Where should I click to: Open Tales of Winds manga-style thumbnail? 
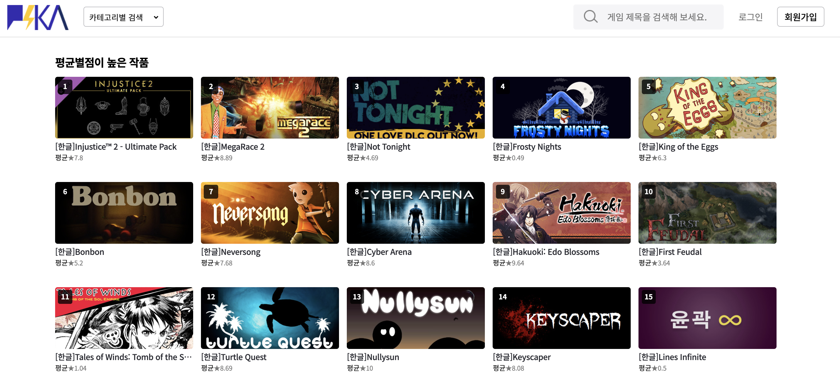click(x=124, y=318)
